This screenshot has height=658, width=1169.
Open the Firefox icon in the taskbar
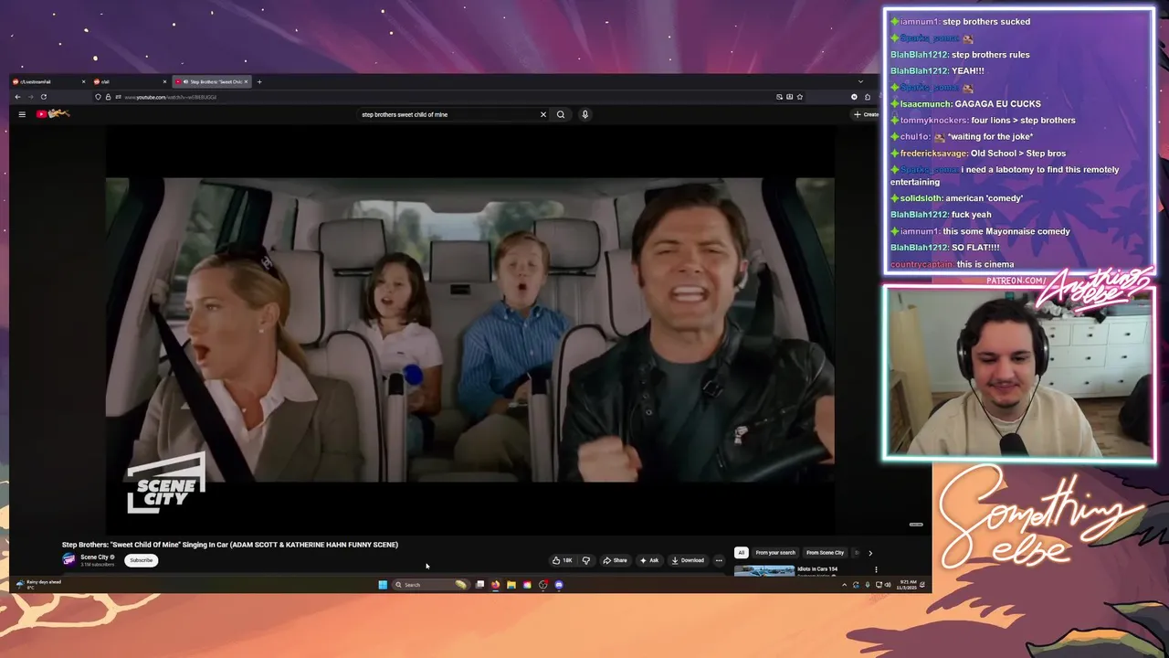click(x=495, y=585)
